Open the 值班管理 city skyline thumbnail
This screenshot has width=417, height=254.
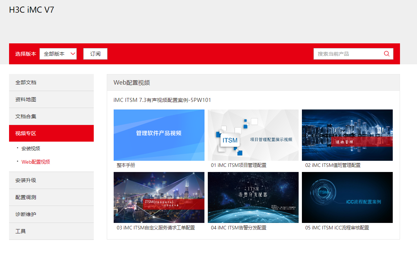[347, 135]
